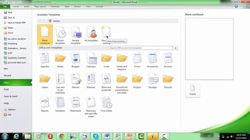The width and height of the screenshot is (250, 140).
Task: Open the Projects templates folder
Action: 137,81
